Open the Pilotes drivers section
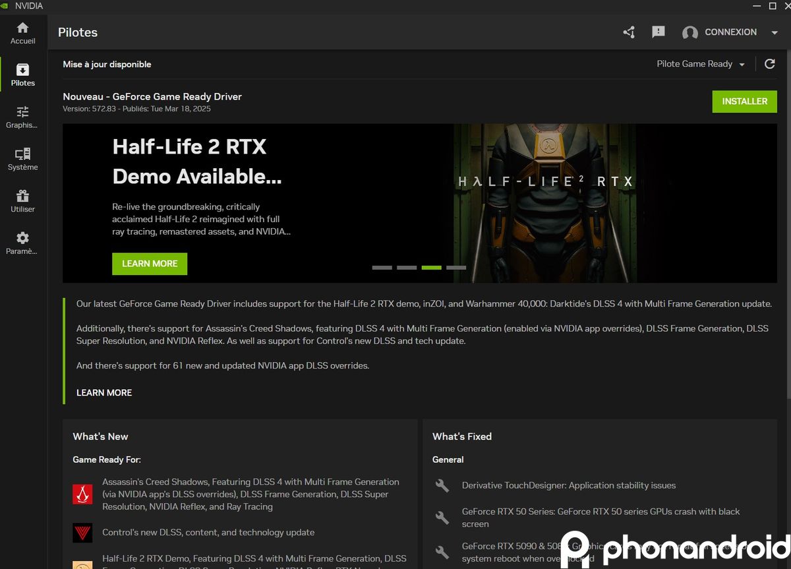Viewport: 791px width, 569px height. click(x=23, y=75)
